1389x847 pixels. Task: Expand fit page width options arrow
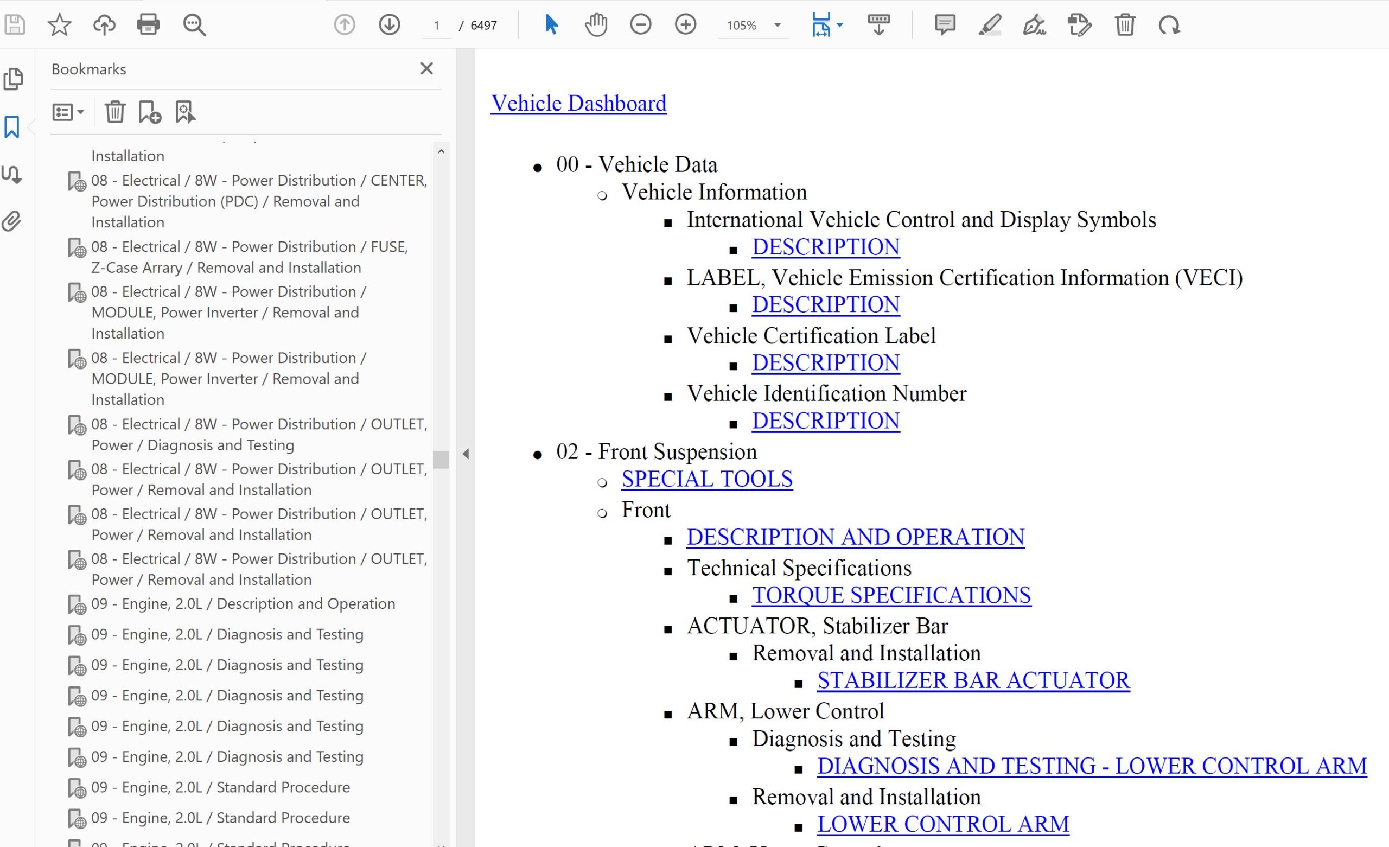point(840,25)
